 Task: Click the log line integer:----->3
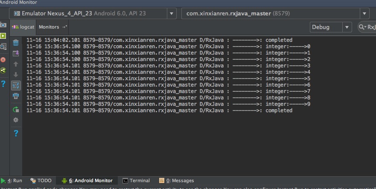168,66
